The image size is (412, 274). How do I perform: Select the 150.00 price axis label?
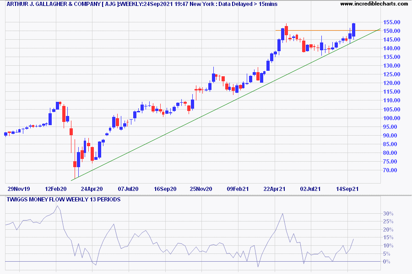[x=392, y=31]
